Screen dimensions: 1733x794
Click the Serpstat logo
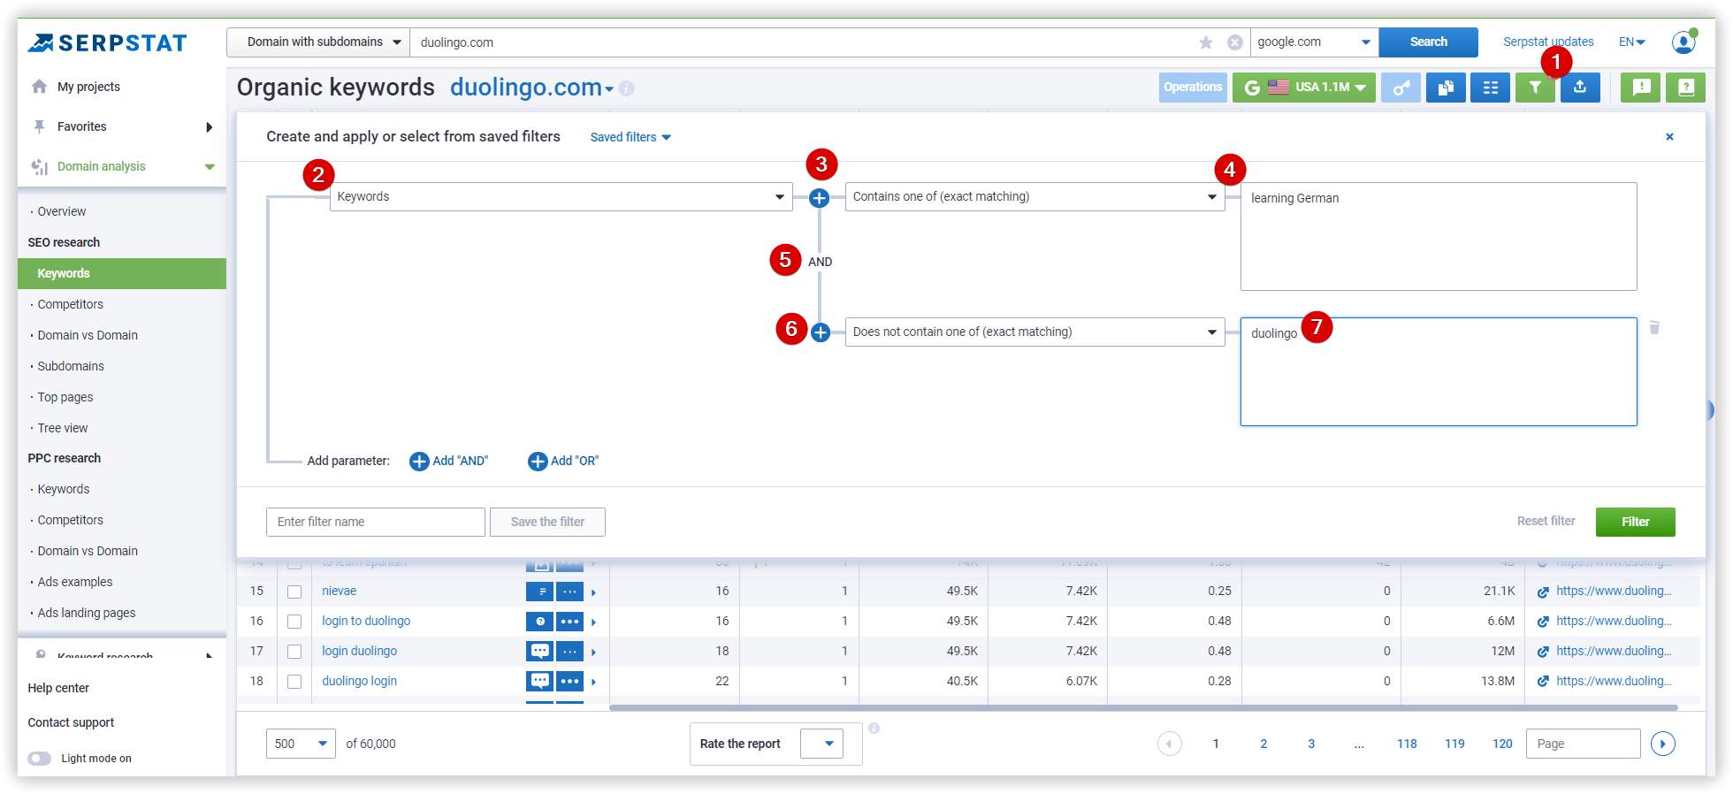[107, 42]
